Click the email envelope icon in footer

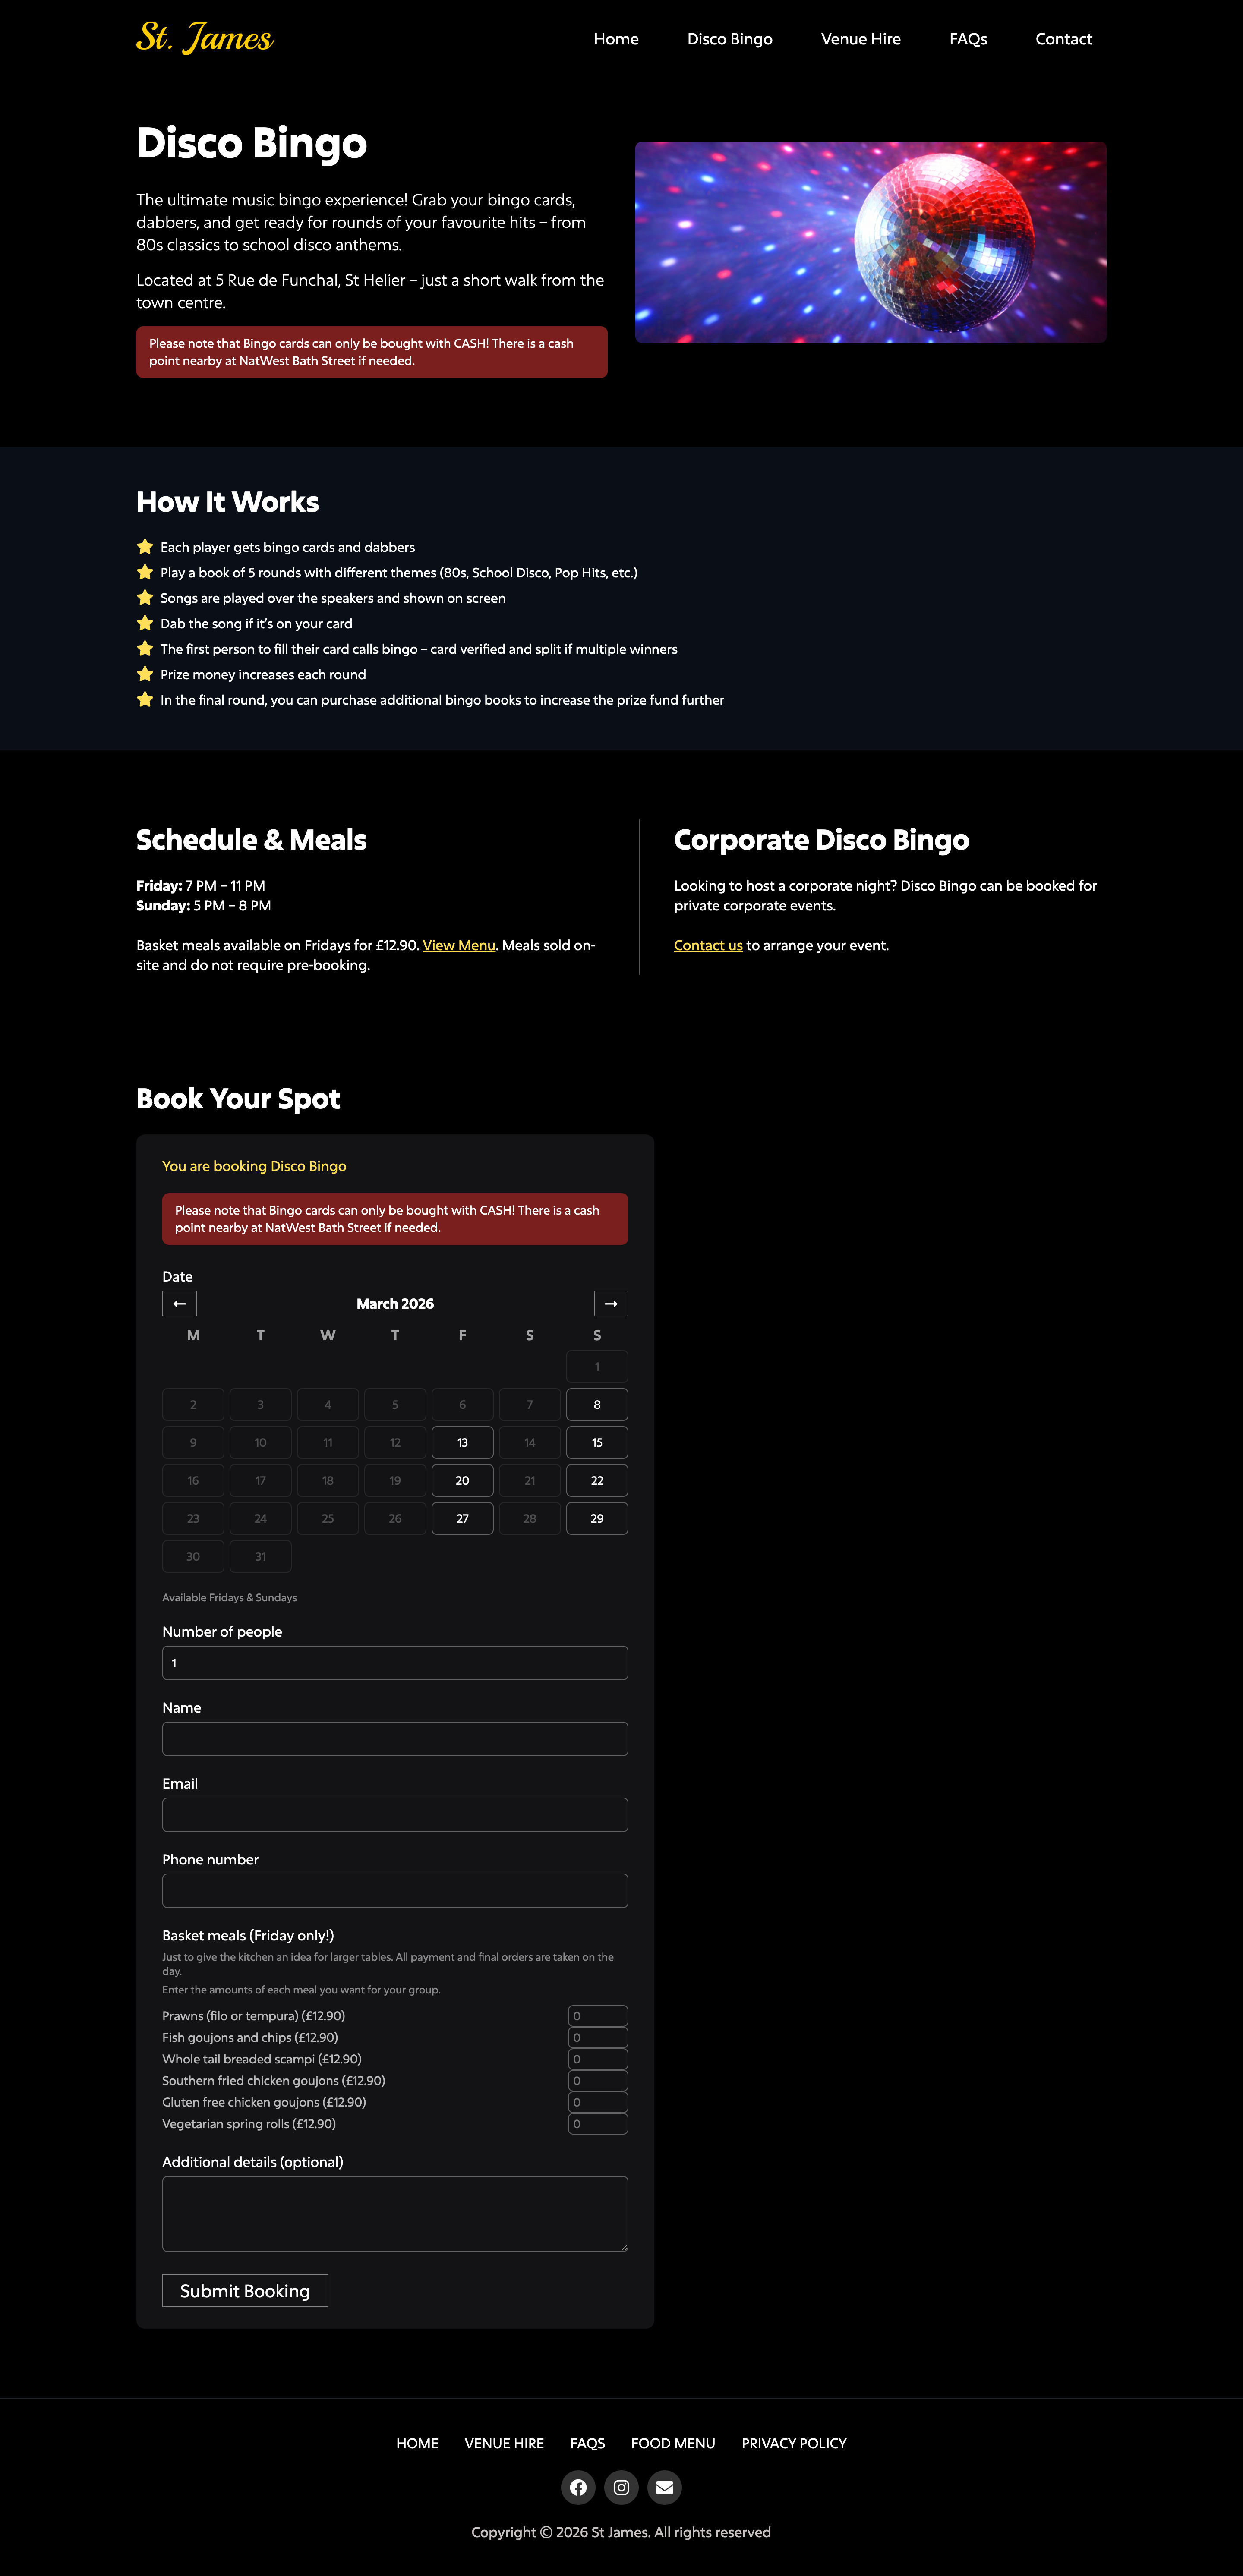[x=664, y=2487]
